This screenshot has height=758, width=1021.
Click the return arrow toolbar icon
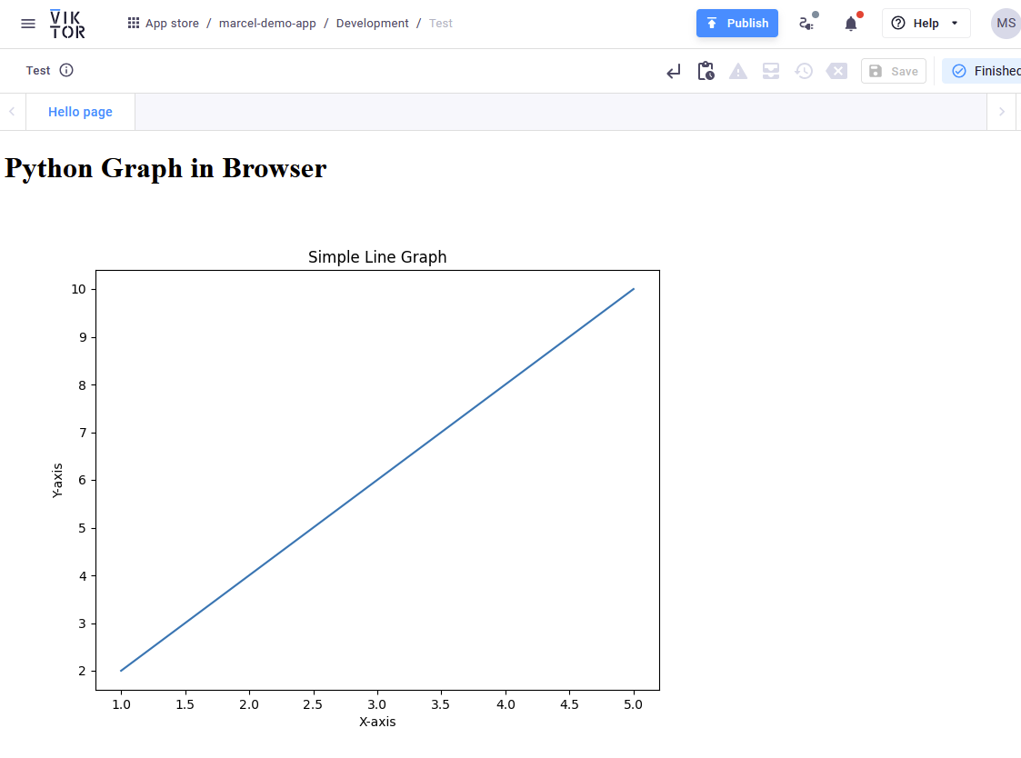tap(674, 71)
